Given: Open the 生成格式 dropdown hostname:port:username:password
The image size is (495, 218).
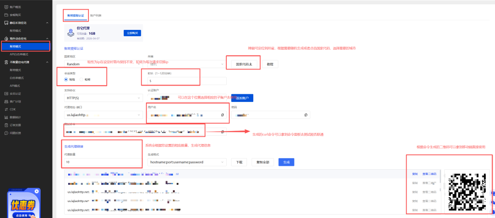Looking at the screenshot, I should point(187,162).
